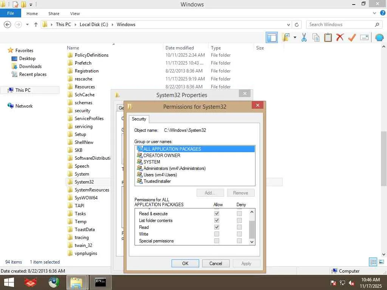The image size is (387, 290).
Task: Open the Windows Start button
Action: [9, 282]
